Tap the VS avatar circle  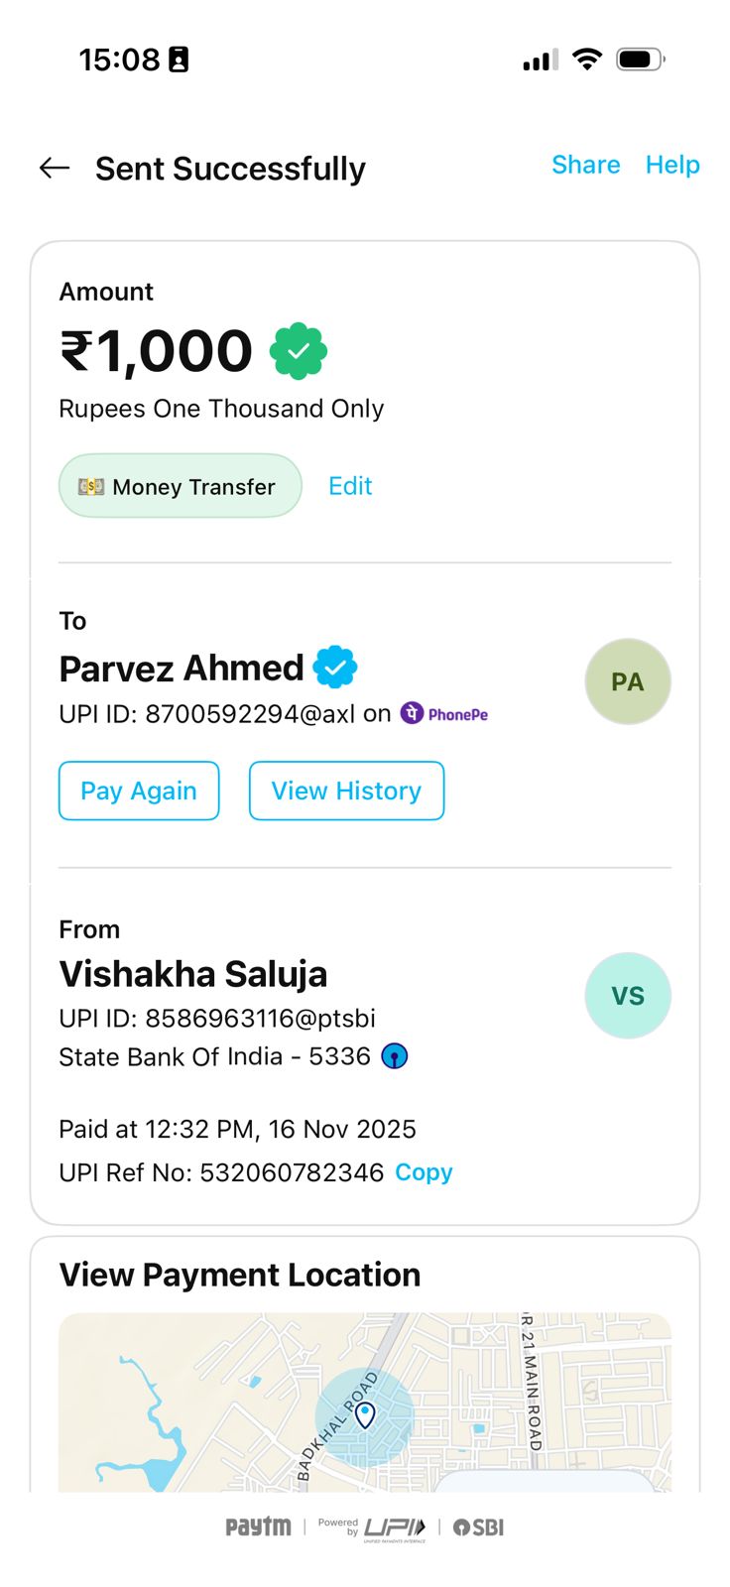[x=627, y=996]
